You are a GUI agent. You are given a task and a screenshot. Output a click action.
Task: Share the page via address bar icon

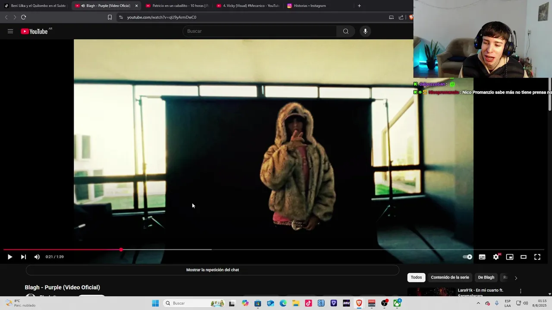tap(401, 17)
